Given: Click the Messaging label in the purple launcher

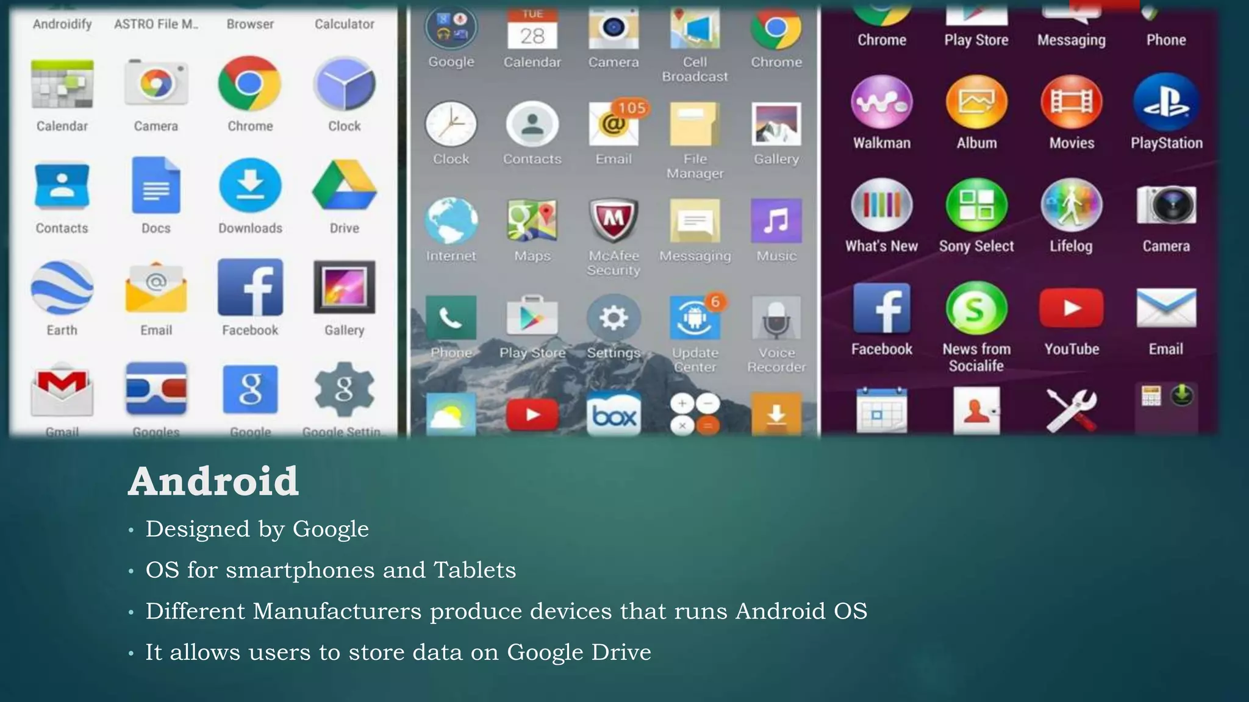Looking at the screenshot, I should pyautogui.click(x=1072, y=40).
